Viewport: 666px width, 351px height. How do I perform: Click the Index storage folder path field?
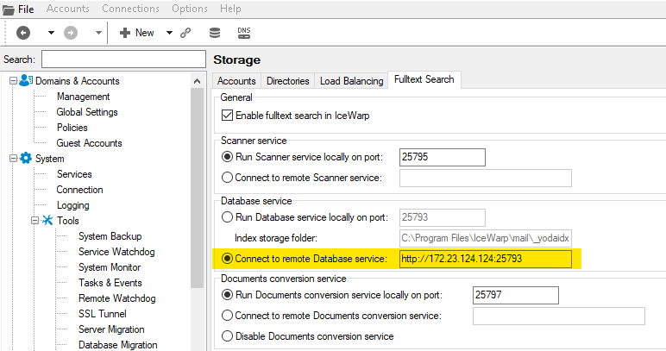(486, 238)
